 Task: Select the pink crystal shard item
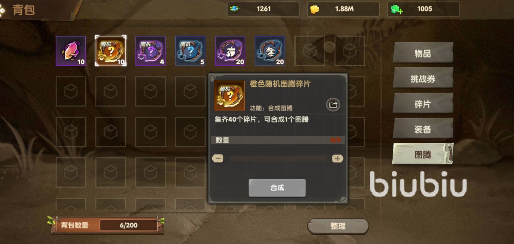(71, 51)
